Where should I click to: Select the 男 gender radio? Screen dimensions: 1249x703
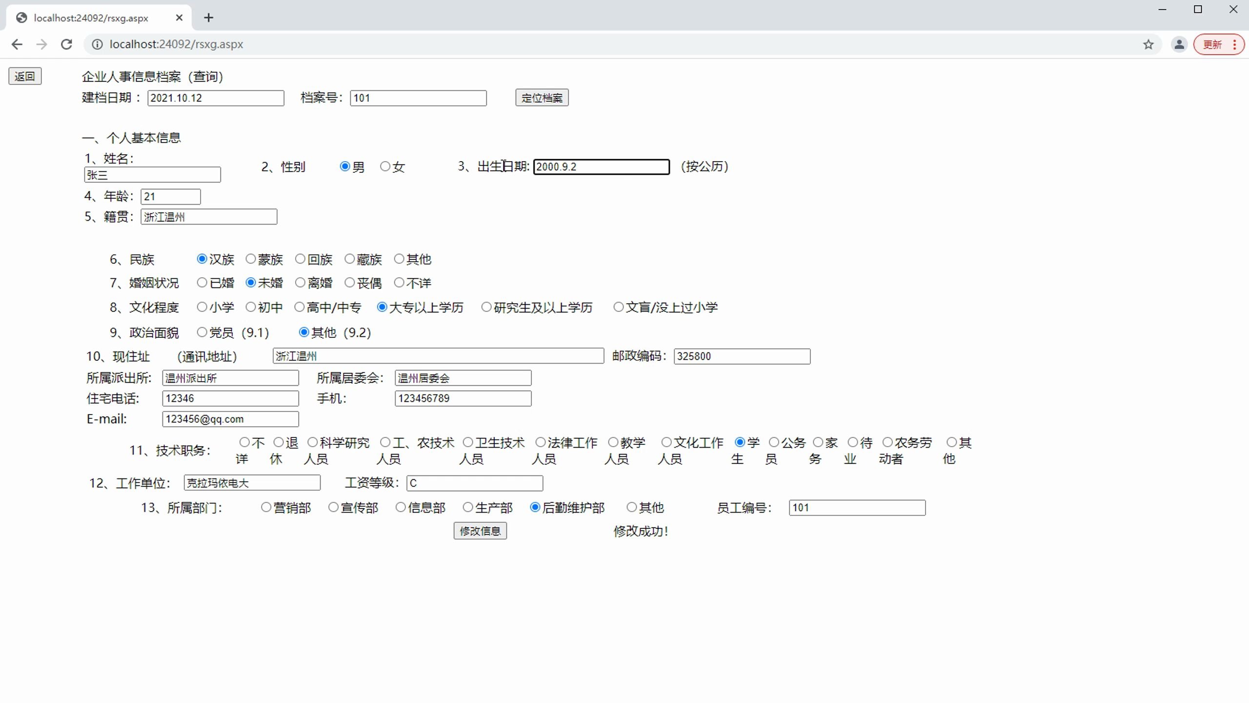click(x=345, y=166)
